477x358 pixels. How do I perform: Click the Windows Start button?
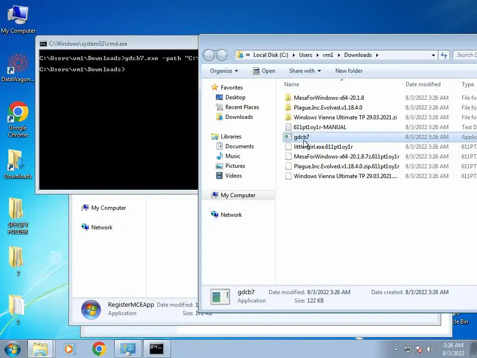[x=13, y=349]
